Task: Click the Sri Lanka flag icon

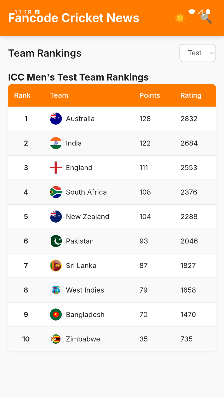Action: coord(56,266)
